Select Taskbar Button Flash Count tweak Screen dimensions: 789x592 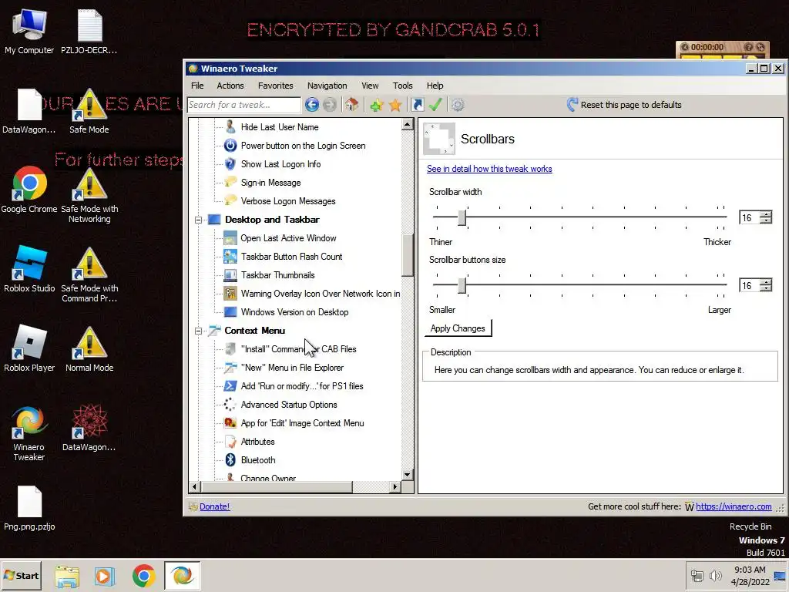[x=291, y=257]
